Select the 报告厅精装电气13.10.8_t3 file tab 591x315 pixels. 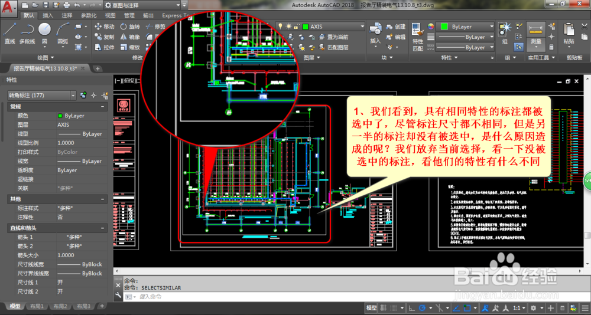(45, 68)
